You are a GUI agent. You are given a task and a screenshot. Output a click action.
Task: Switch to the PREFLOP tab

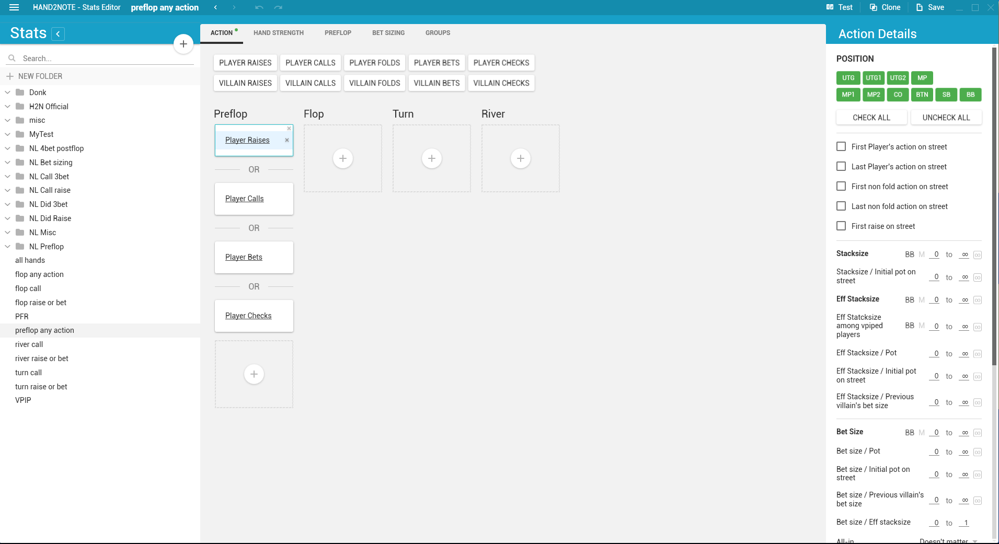(x=338, y=33)
